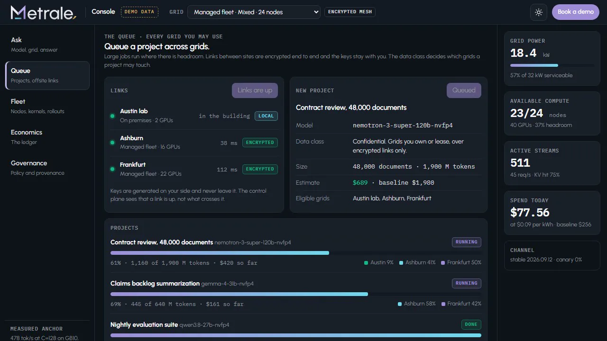Click RUNNING badge on Claims backlog
Screen dimensions: 607x341
pos(467,283)
